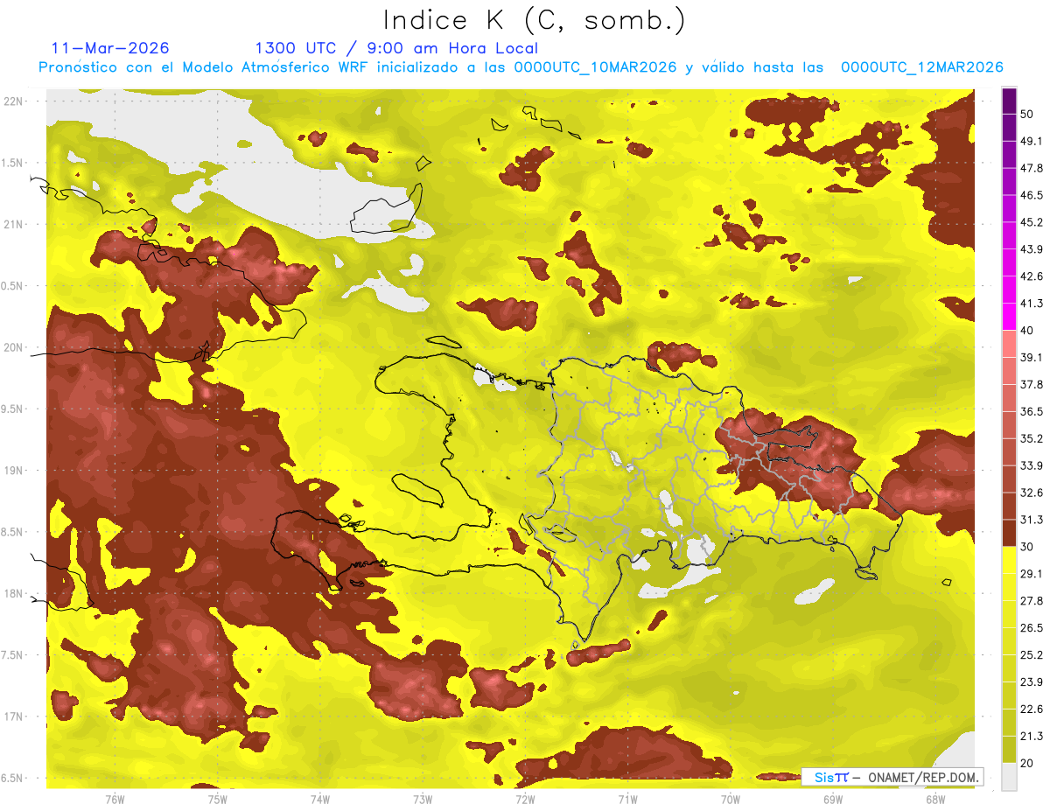This screenshot has width=1050, height=811.
Task: Click the legend value "42.6"
Action: (1032, 276)
